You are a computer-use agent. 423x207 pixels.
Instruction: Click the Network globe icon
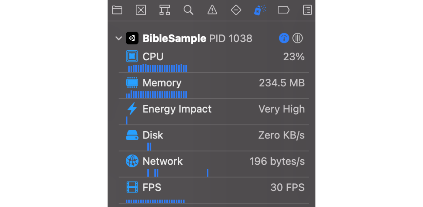(132, 161)
